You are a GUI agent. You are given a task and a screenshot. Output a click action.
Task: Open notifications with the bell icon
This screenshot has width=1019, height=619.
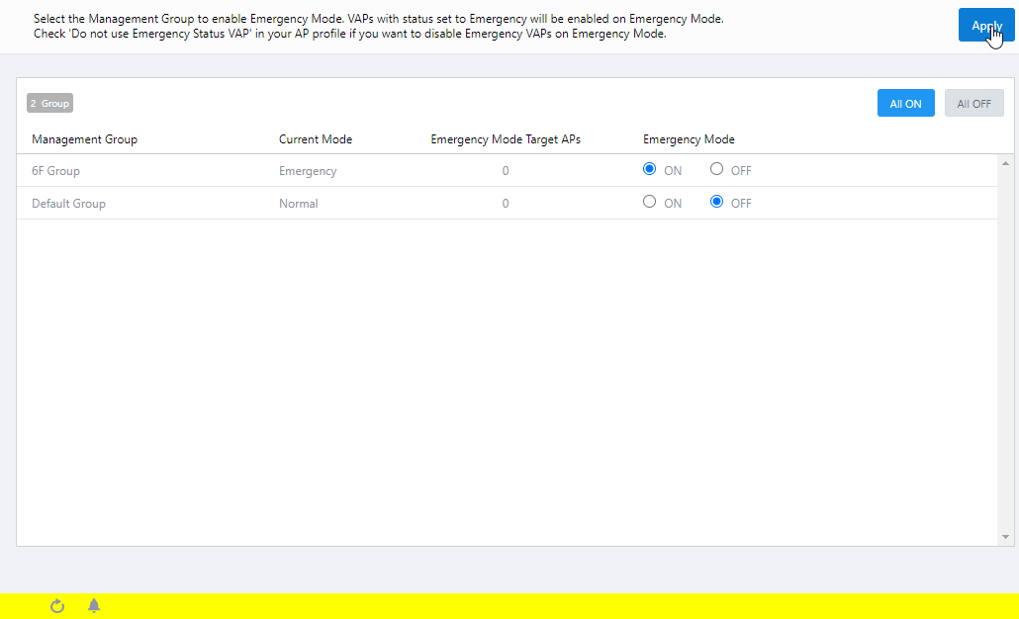(94, 606)
